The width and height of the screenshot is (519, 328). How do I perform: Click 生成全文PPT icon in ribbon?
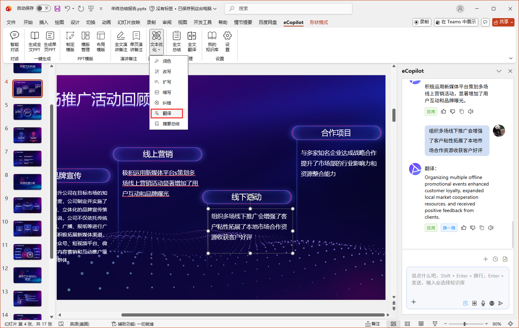[34, 41]
